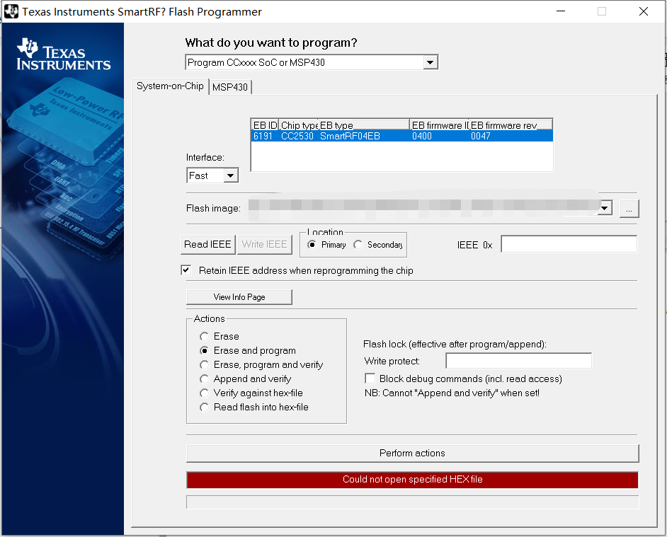Select the Secondary location radio button
This screenshot has height=537, width=667.
[x=360, y=244]
